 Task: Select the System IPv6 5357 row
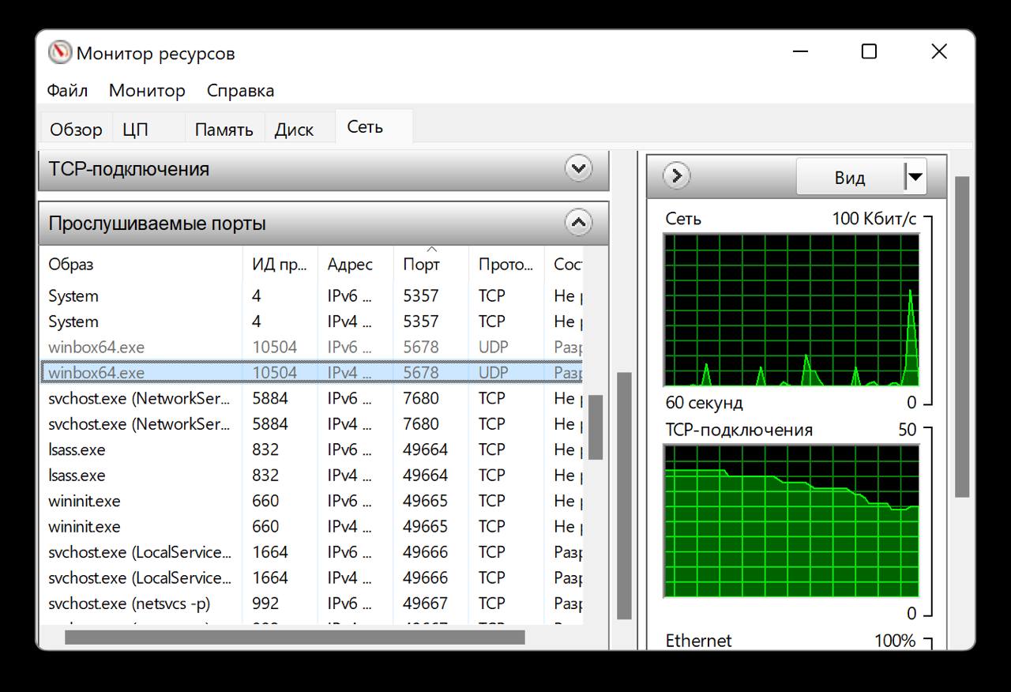point(311,296)
